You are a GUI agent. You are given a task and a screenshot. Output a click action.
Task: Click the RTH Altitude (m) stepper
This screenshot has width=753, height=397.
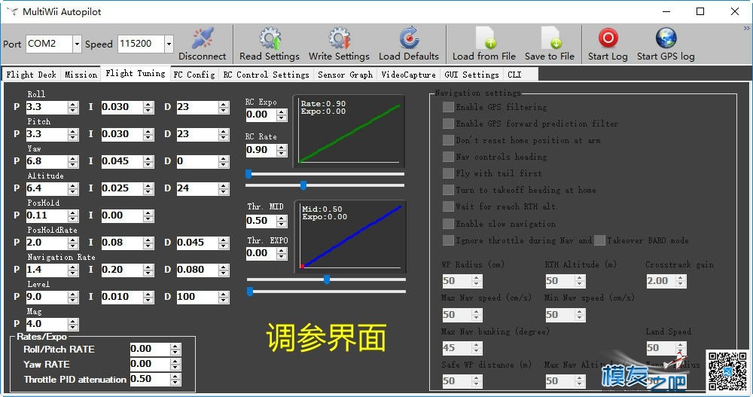580,281
